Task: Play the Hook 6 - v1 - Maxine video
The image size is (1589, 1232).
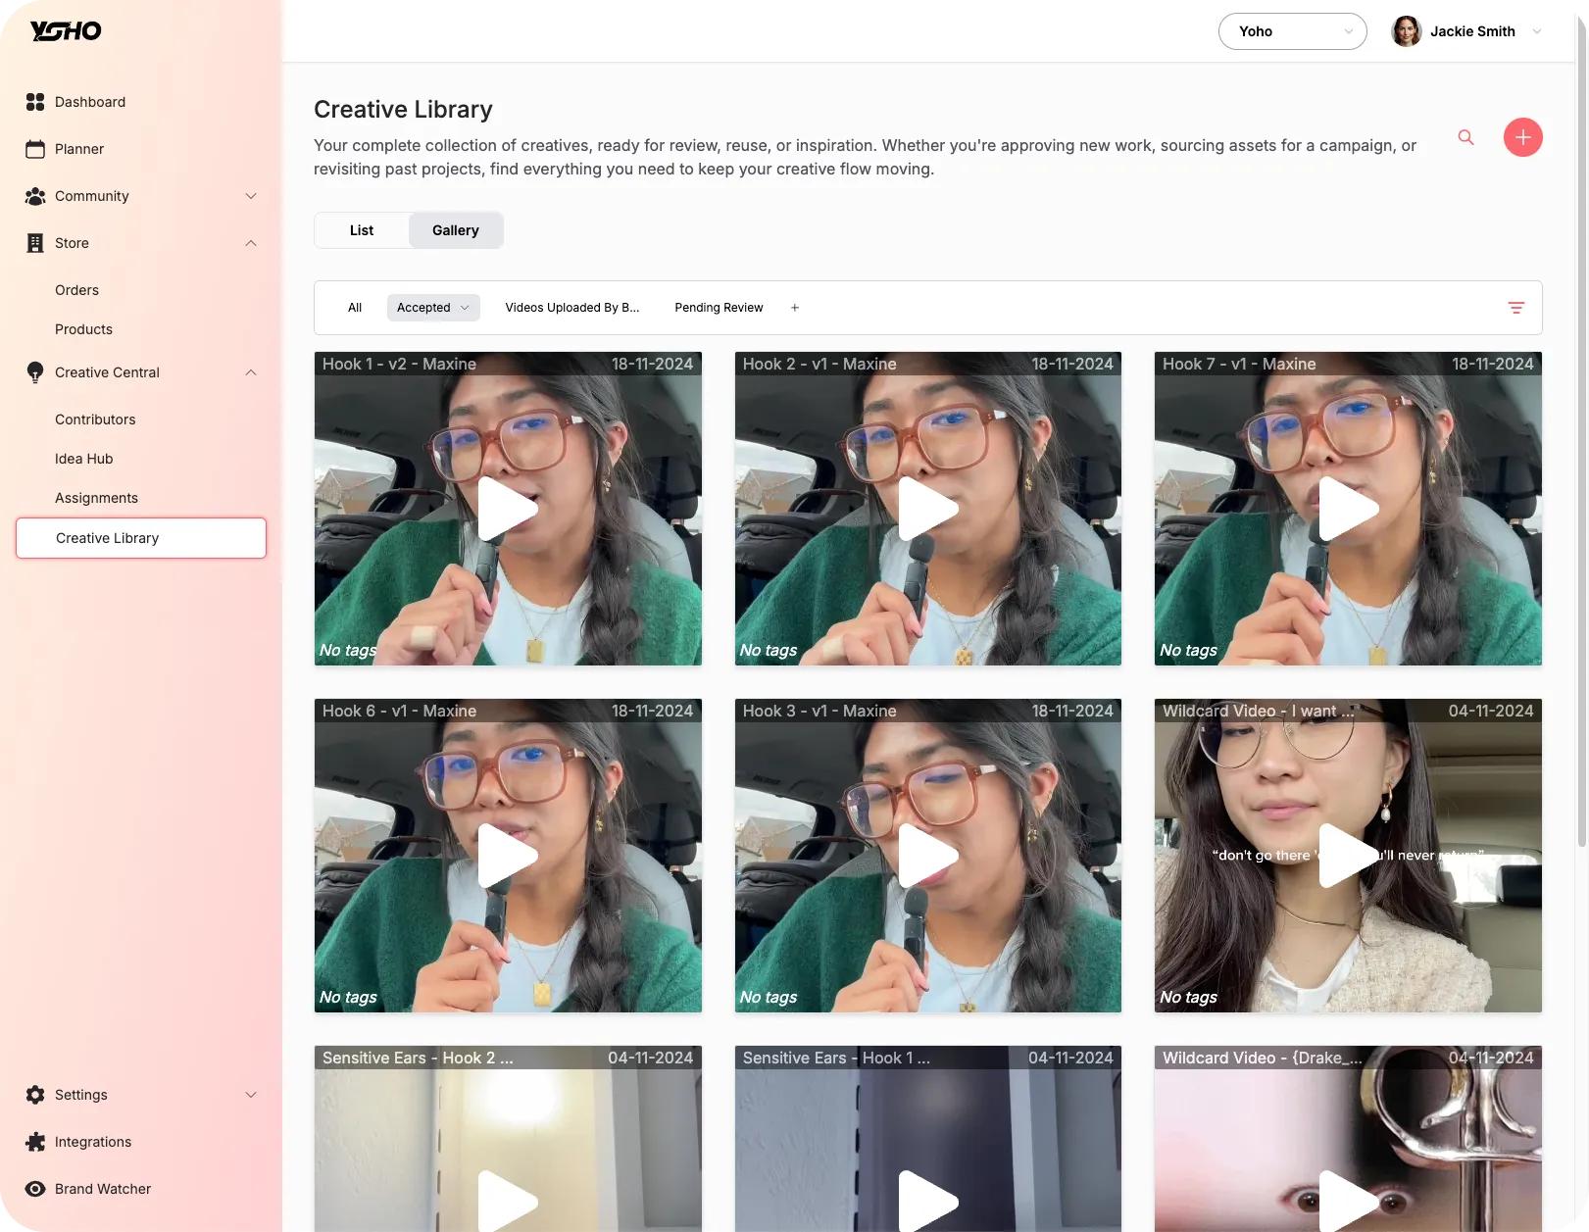Action: pyautogui.click(x=508, y=855)
